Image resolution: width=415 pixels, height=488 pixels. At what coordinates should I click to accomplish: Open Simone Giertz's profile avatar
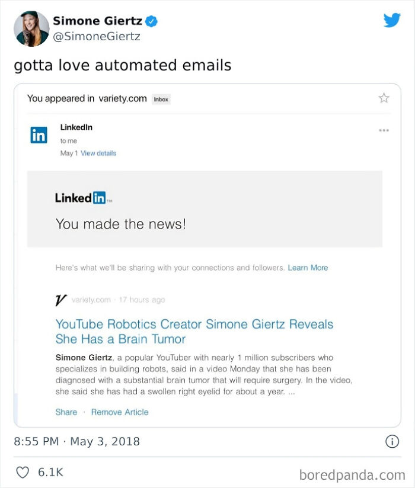tap(30, 26)
